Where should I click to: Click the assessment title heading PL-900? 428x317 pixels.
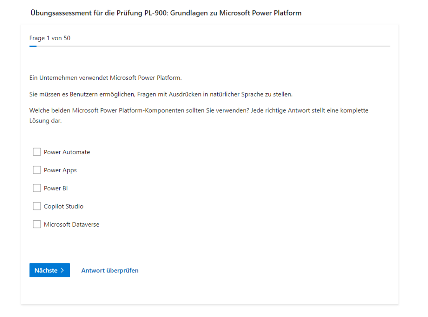pos(166,13)
